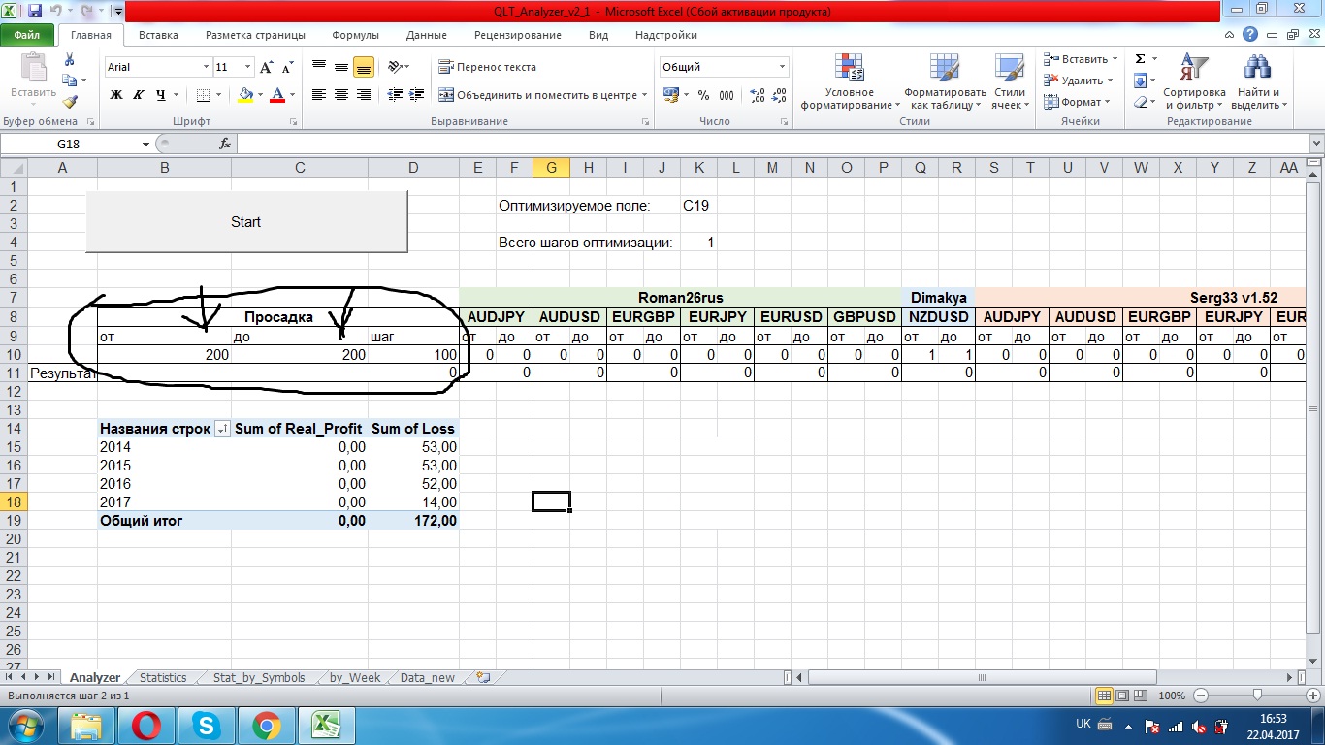1325x745 pixels.
Task: Switch to the Рецензирование tab
Action: coord(517,35)
